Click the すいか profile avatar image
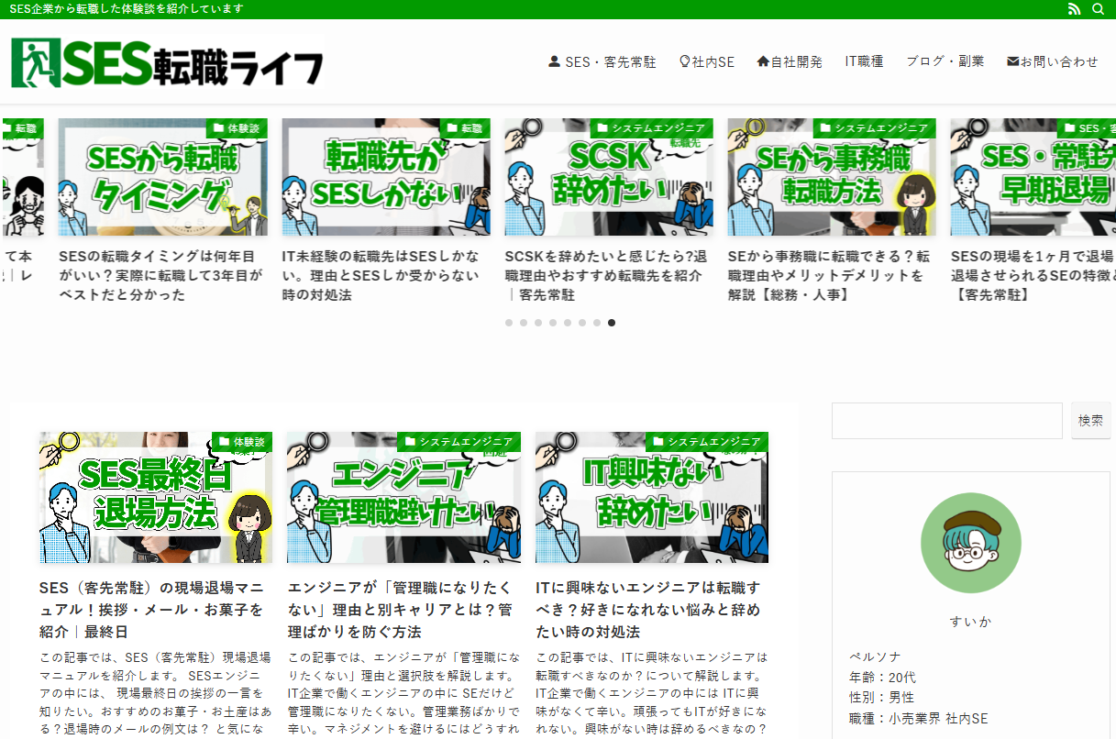 click(970, 543)
